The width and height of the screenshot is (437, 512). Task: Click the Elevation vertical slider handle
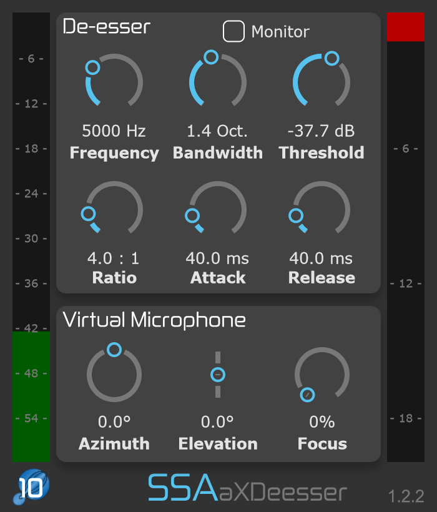(x=218, y=375)
